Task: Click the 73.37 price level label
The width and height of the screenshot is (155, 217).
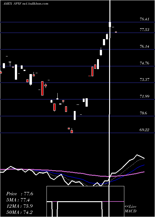Action: (x=144, y=80)
